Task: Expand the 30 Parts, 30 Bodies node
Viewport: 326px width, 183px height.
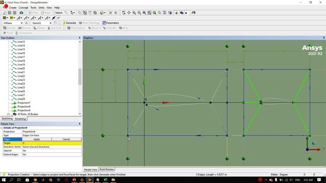Action: click(9, 114)
